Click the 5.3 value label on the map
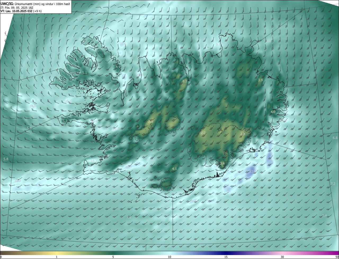Image resolution: width=339 pixels, height=259 pixels. tap(65, 121)
